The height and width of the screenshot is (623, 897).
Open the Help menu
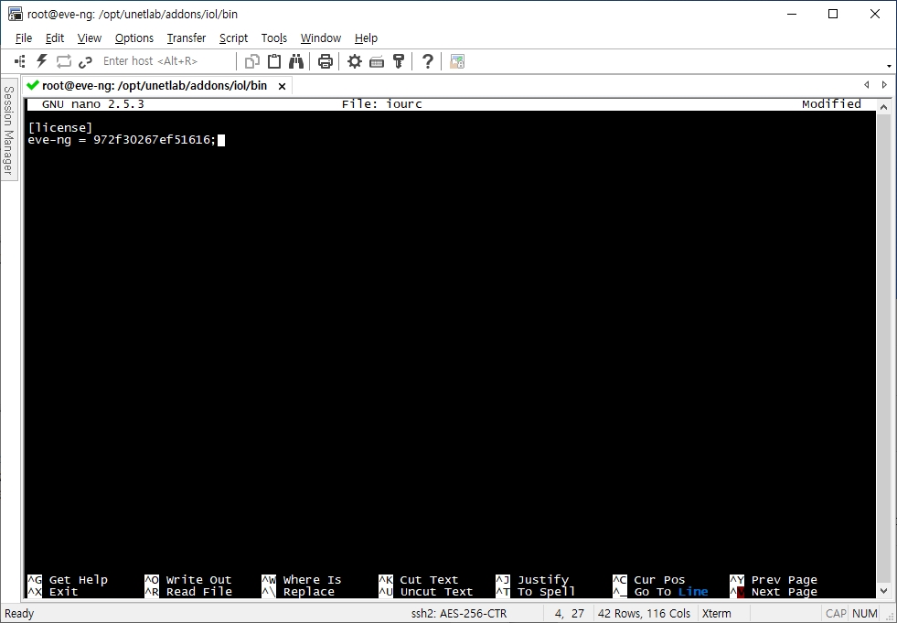pyautogui.click(x=366, y=38)
